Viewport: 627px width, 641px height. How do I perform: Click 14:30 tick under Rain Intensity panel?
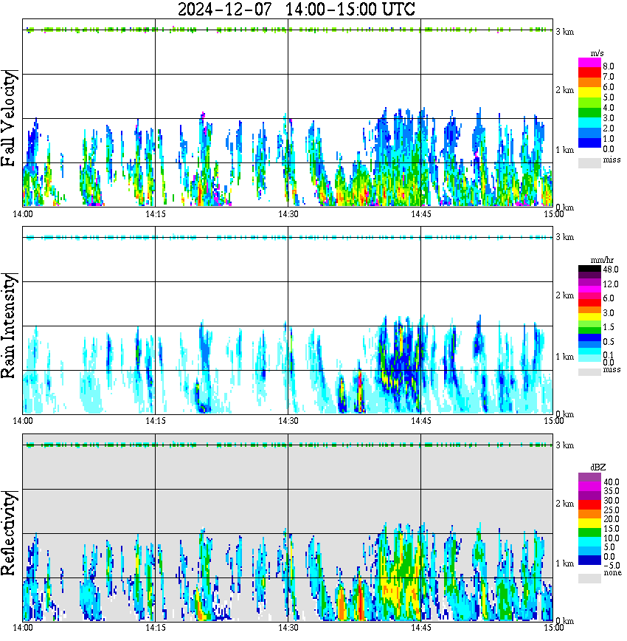(288, 421)
